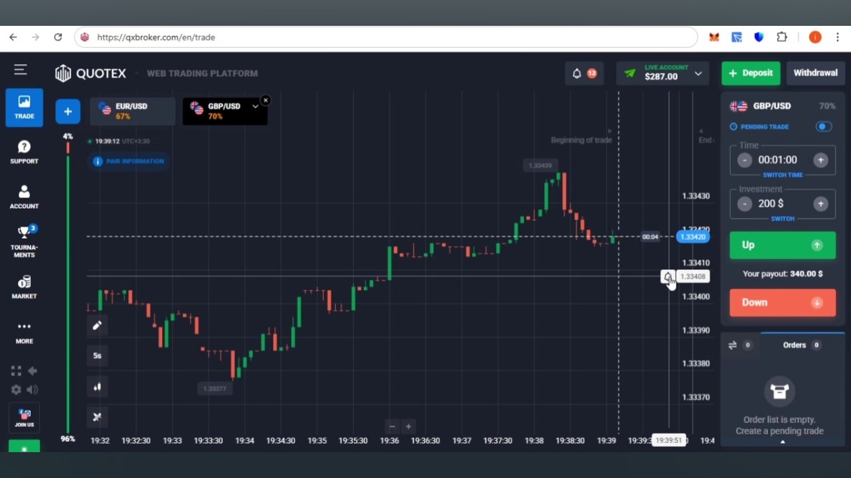Open the drawing tools pencil icon

[97, 325]
